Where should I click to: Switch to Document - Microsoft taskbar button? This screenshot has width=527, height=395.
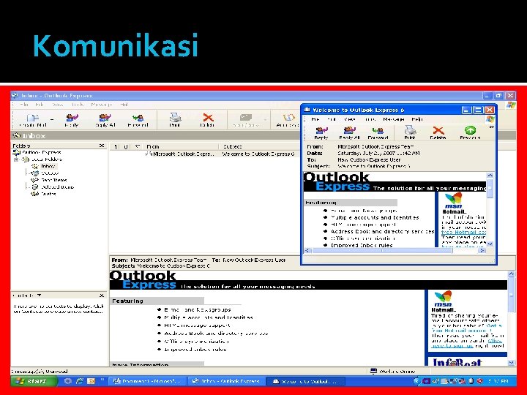[147, 381]
